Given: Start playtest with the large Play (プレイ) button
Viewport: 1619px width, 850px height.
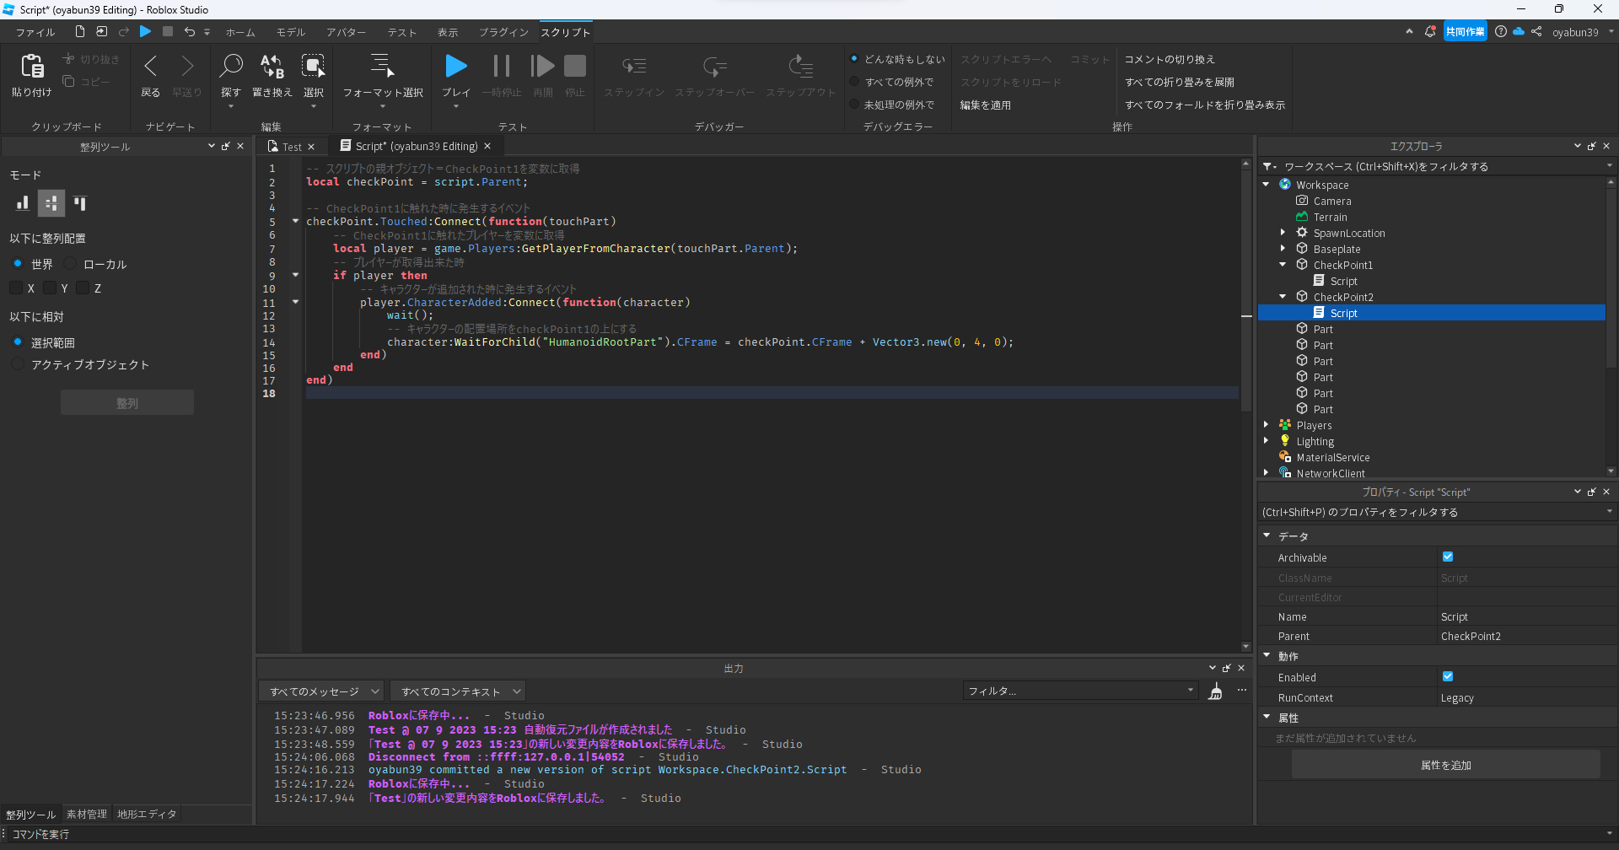Looking at the screenshot, I should coord(456,65).
